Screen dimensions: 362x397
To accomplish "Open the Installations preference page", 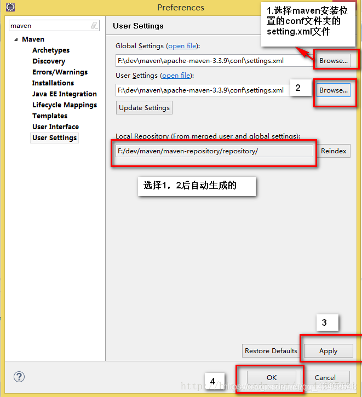I will click(53, 83).
